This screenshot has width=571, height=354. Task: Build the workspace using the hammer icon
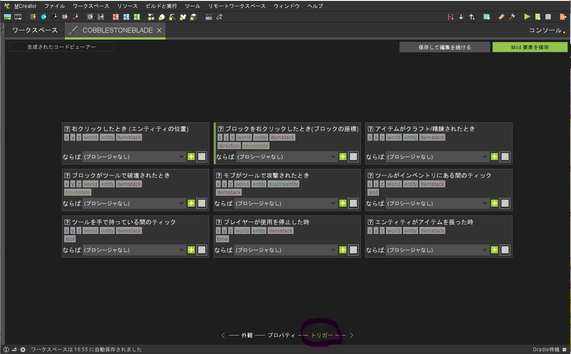pos(511,16)
